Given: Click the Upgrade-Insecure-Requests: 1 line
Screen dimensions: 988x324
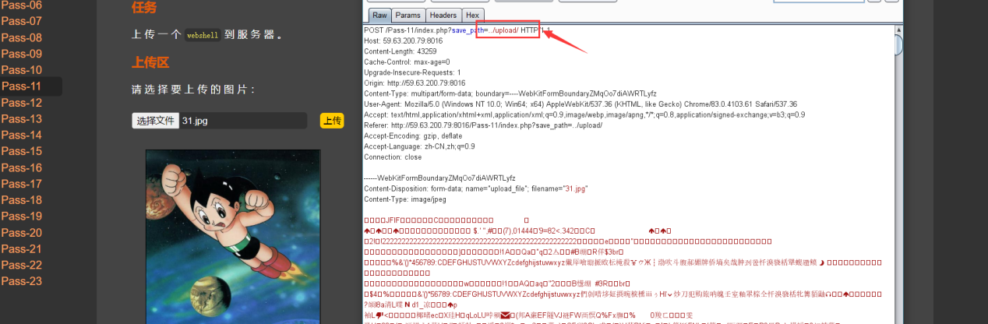Looking at the screenshot, I should click(x=412, y=72).
